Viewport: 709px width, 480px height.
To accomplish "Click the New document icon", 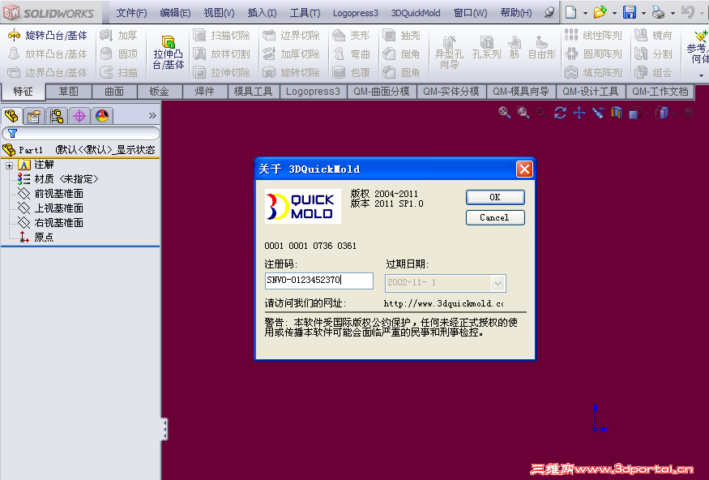I will pos(571,12).
